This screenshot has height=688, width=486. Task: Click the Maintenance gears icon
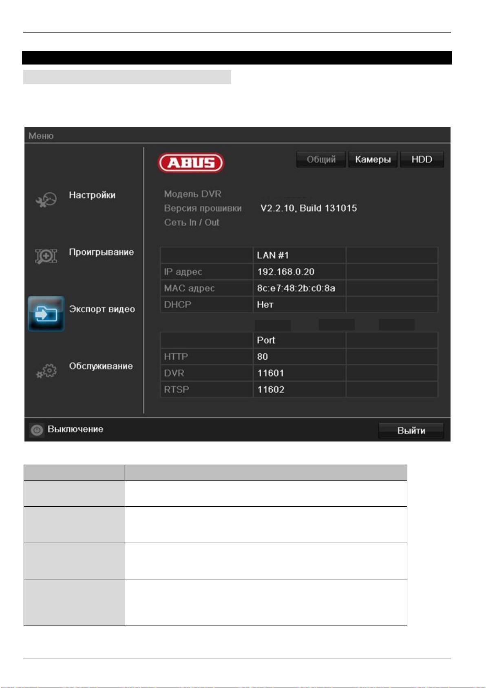[x=46, y=370]
